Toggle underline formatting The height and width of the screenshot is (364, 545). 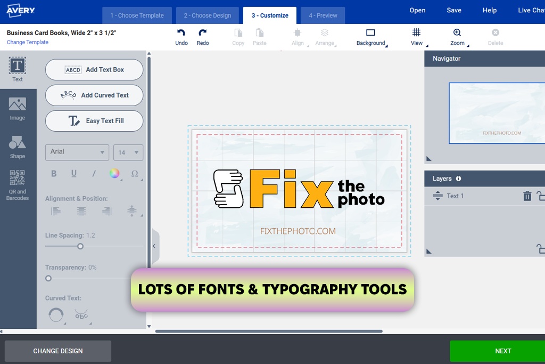click(x=73, y=173)
